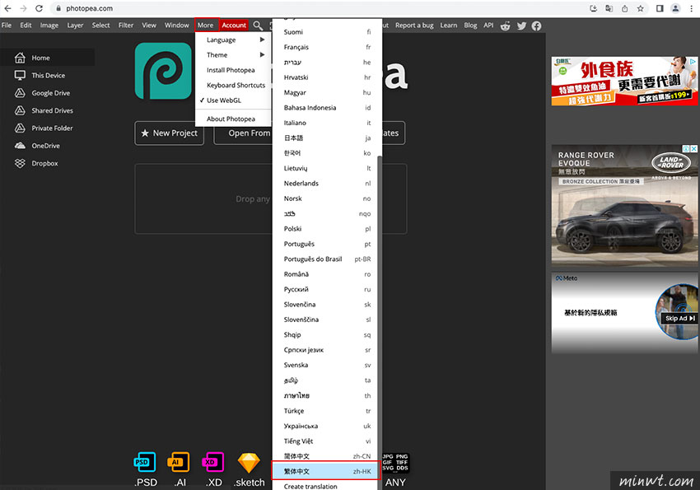The image size is (700, 490).
Task: Click the translate page icon
Action: 609,8
